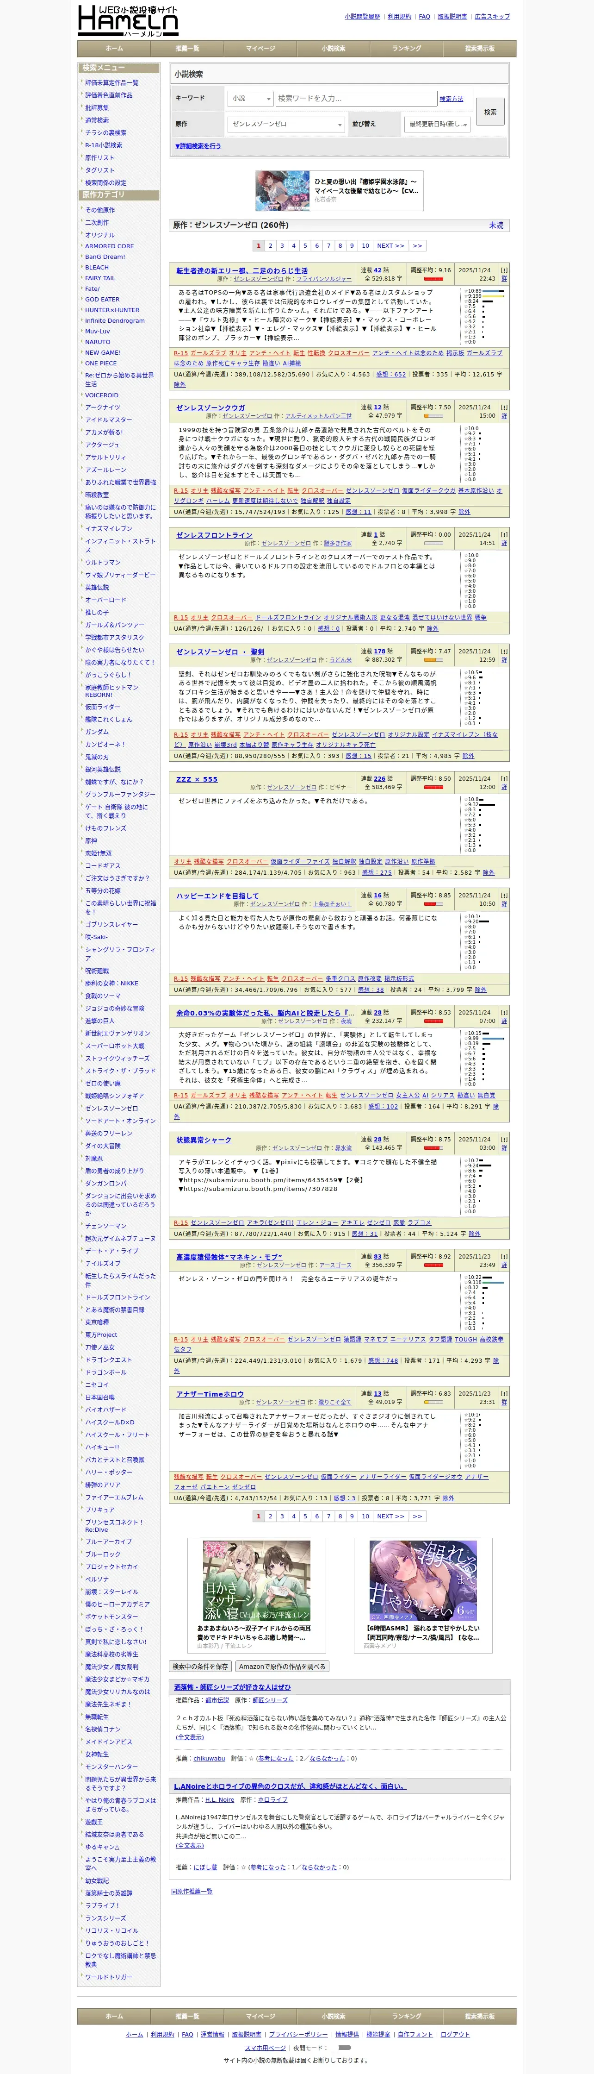Open the 捜索掲示板 tab in top navigation

coord(480,48)
